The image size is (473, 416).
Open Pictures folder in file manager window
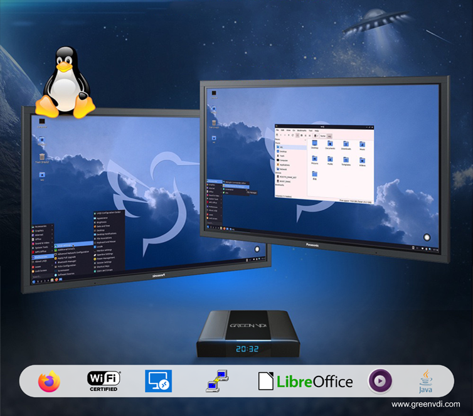click(315, 160)
